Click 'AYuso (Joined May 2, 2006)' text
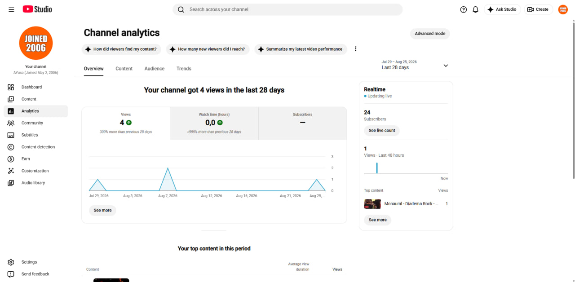575x282 pixels. (36, 73)
